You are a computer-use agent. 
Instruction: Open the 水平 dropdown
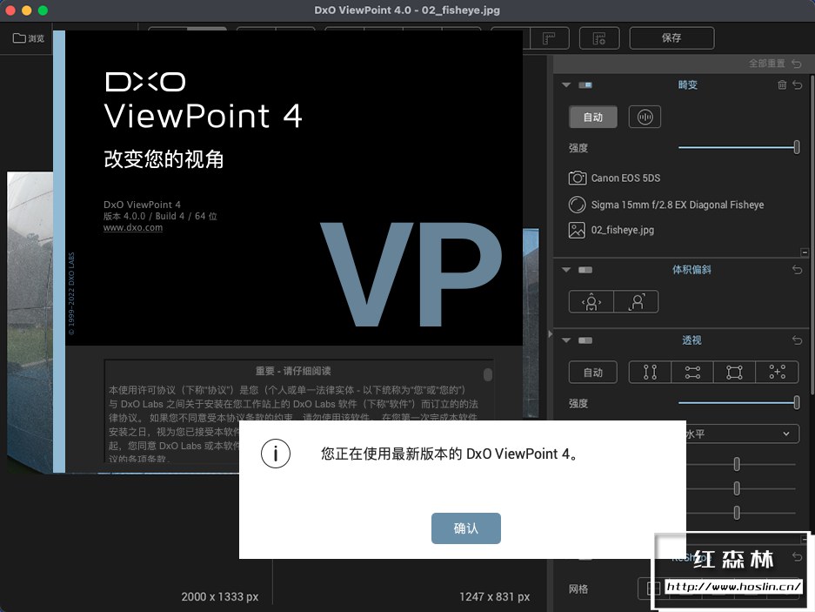tap(743, 434)
